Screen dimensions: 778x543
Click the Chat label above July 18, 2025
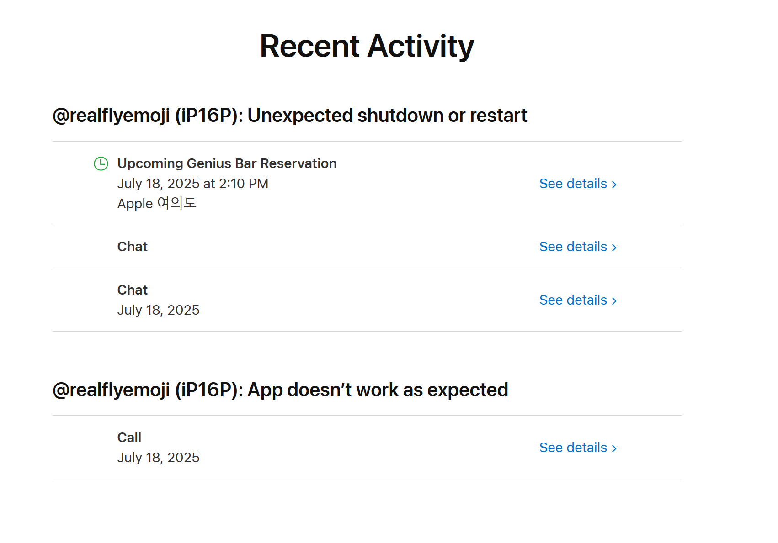tap(133, 290)
